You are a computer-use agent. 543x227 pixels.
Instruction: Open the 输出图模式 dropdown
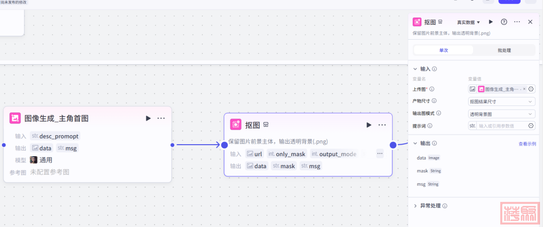click(501, 114)
